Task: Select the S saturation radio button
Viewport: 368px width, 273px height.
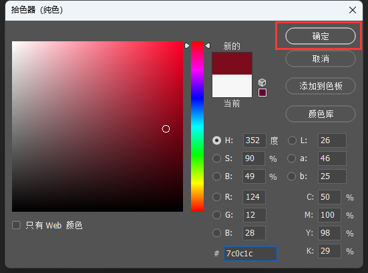Action: pyautogui.click(x=216, y=158)
